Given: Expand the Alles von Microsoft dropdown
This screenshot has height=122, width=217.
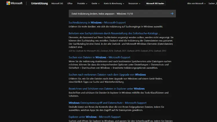Looking at the screenshot, I should 196,3.
